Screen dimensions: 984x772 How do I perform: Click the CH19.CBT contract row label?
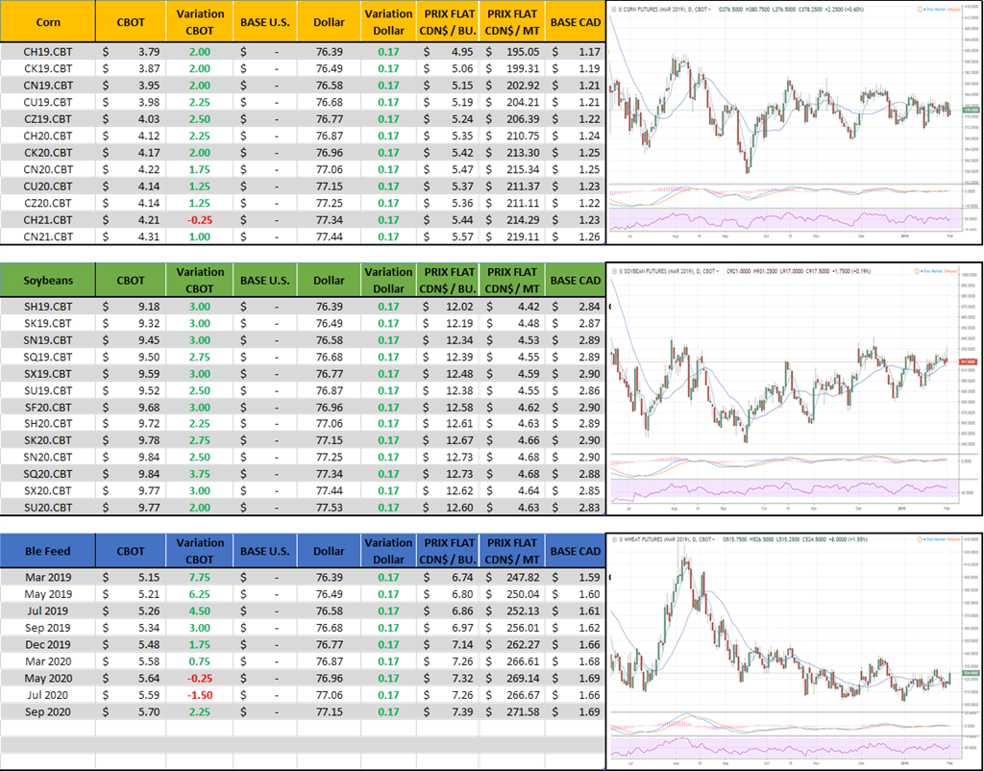pyautogui.click(x=48, y=50)
